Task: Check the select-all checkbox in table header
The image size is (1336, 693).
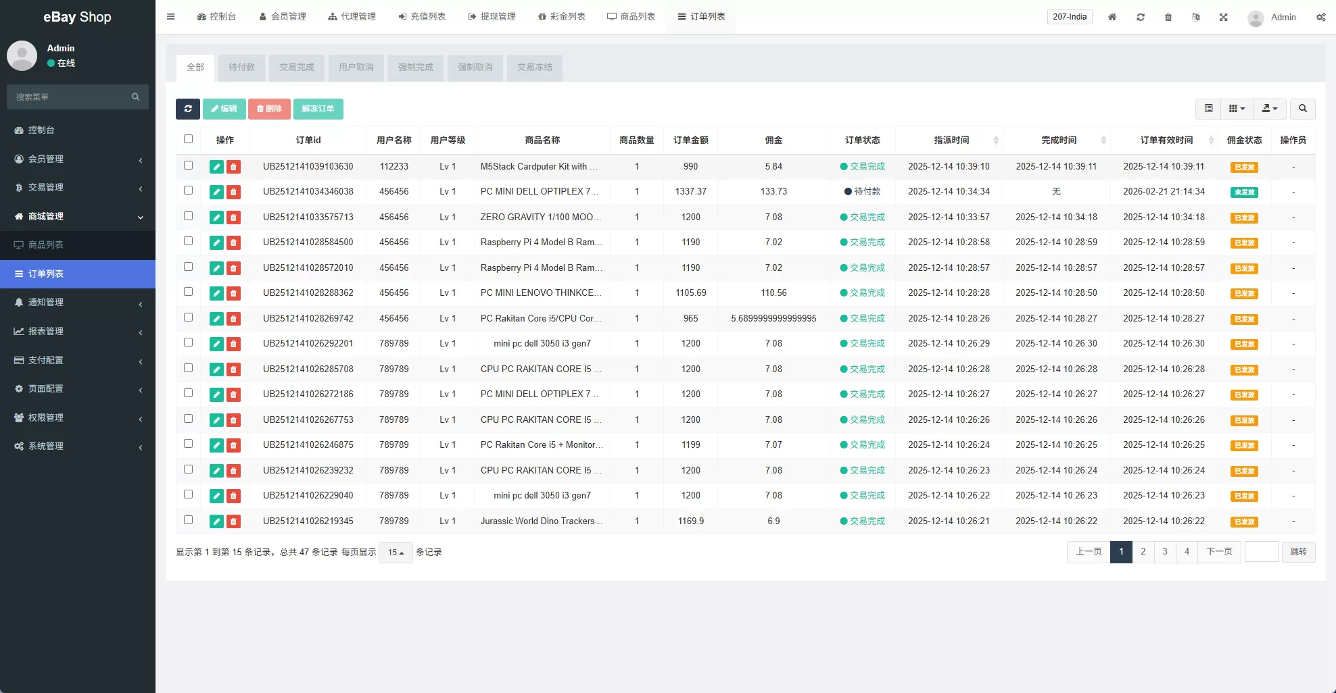Action: click(188, 139)
